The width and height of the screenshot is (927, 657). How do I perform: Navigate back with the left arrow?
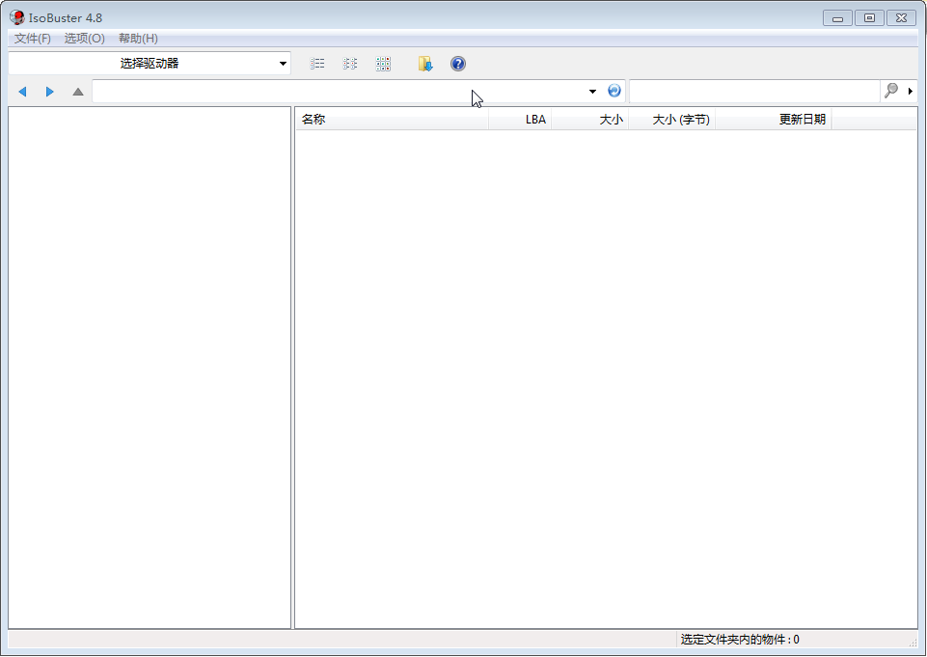pos(22,92)
